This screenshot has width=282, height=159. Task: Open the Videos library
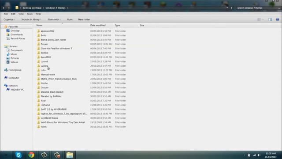[14, 62]
